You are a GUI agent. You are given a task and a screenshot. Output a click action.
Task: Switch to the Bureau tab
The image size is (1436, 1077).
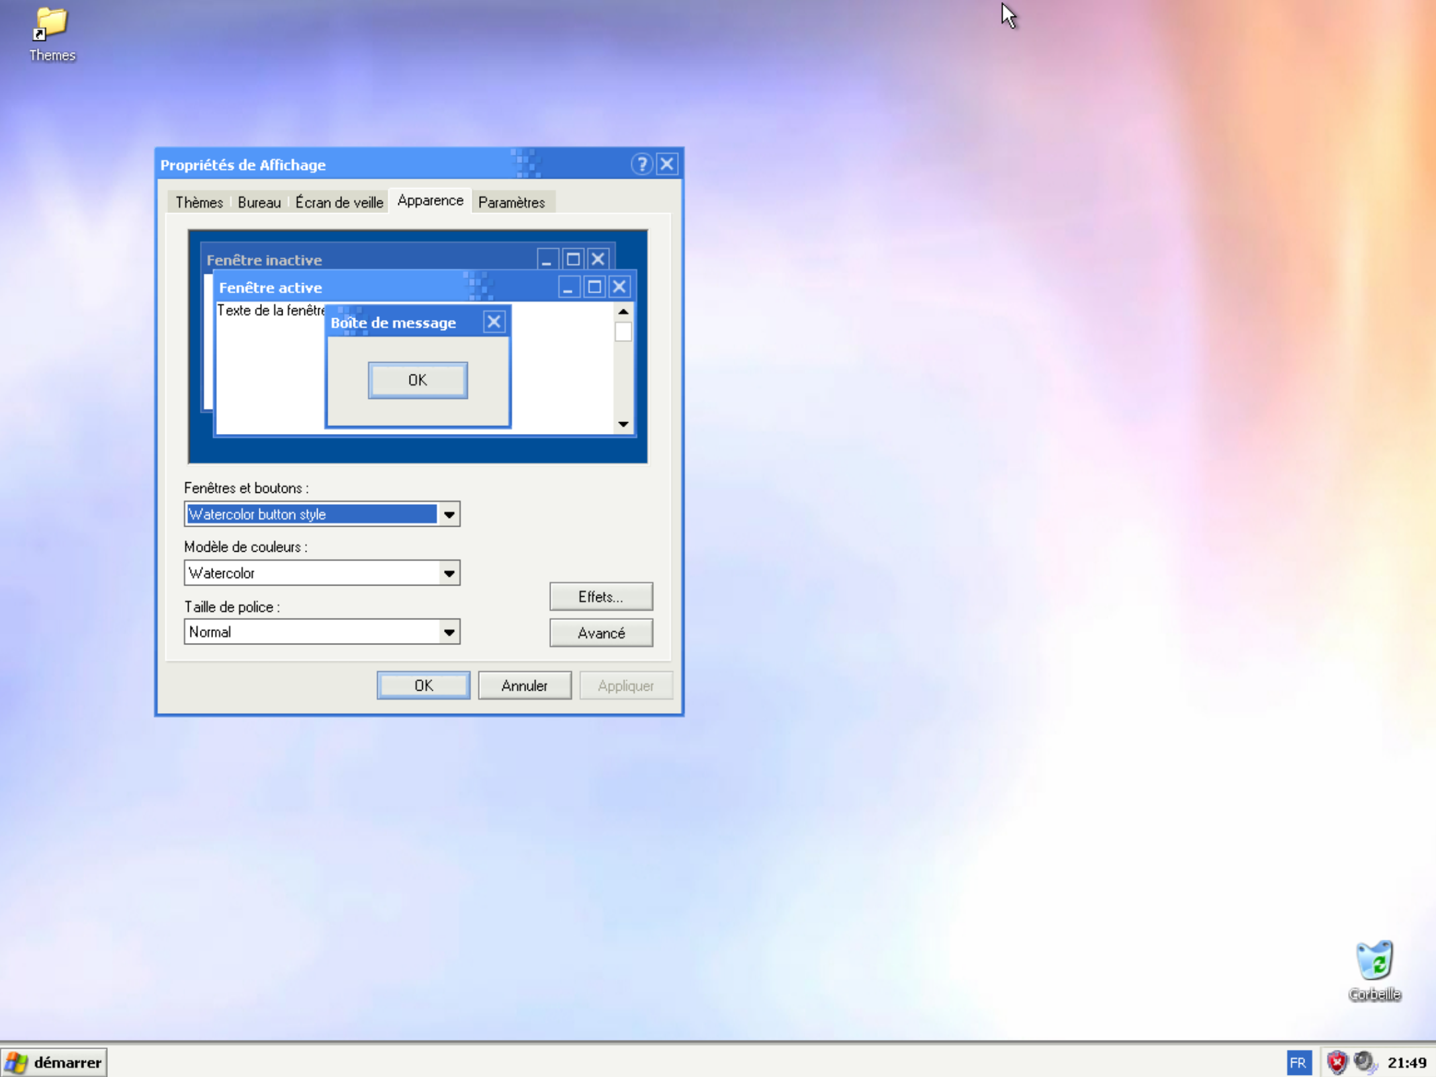(x=259, y=202)
